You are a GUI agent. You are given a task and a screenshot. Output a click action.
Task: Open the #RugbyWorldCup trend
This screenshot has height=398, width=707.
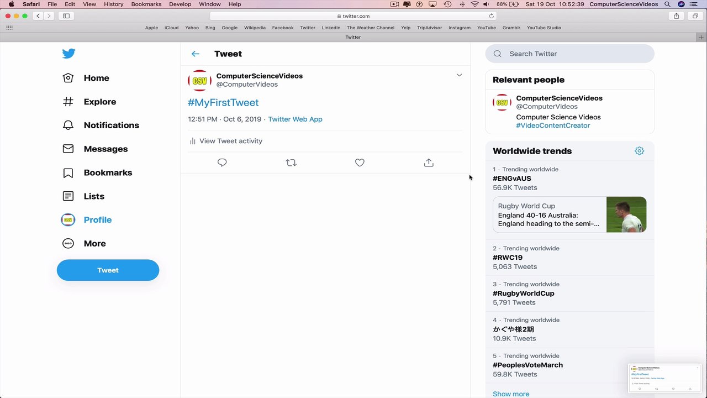[x=524, y=294]
